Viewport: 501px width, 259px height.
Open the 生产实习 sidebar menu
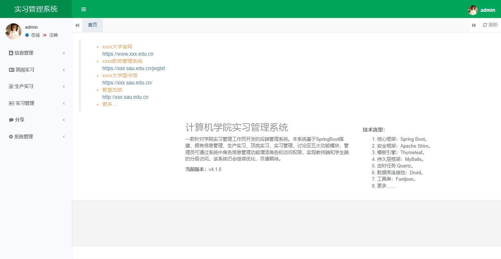pyautogui.click(x=36, y=86)
